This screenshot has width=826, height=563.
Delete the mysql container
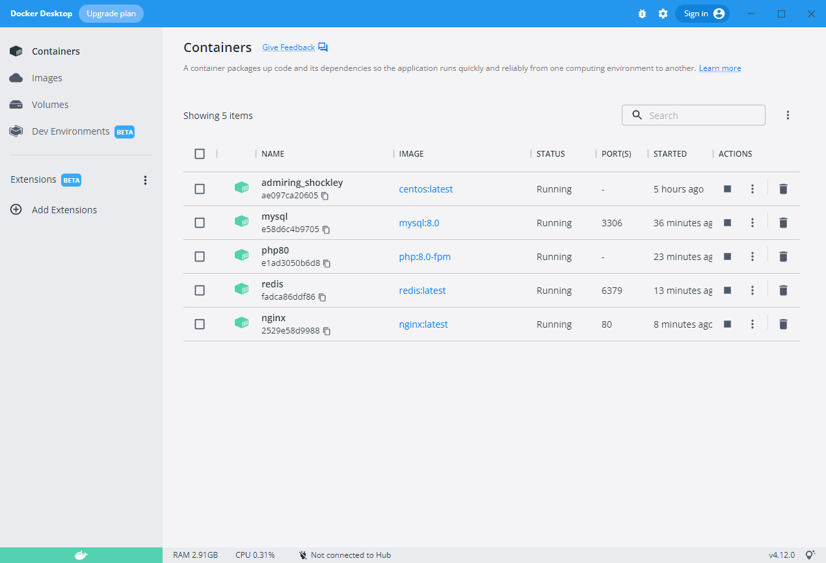783,222
